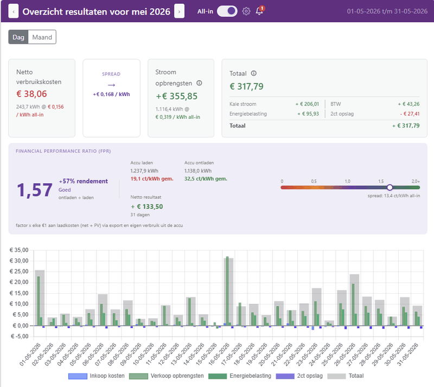
Task: Toggle Totaal legend series in chart
Action: [x=346, y=376]
